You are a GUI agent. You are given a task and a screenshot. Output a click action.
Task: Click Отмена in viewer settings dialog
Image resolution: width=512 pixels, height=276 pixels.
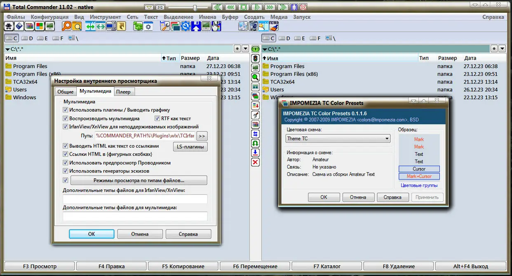pyautogui.click(x=140, y=234)
